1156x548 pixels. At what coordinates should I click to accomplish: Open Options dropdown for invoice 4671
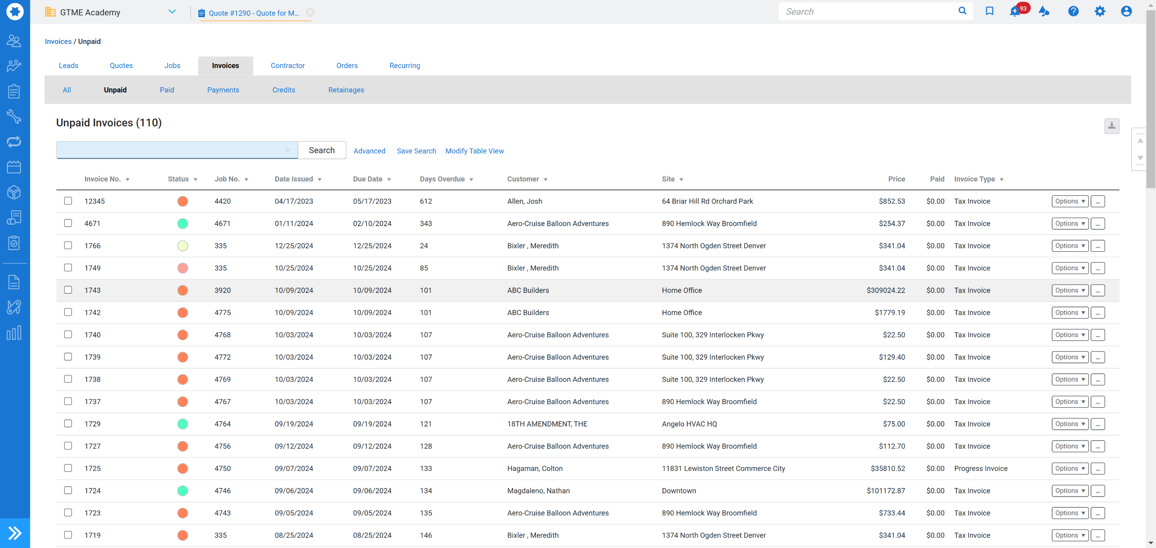pos(1070,223)
